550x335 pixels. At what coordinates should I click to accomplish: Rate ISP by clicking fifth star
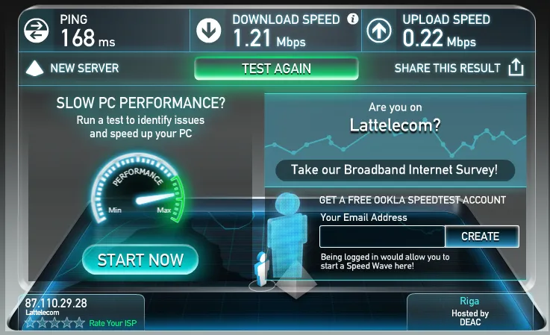point(80,322)
